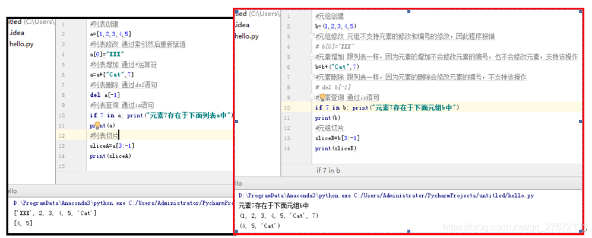The height and width of the screenshot is (238, 592).
Task: Click gutter line number 15 in left editor
Action: click(x=63, y=166)
